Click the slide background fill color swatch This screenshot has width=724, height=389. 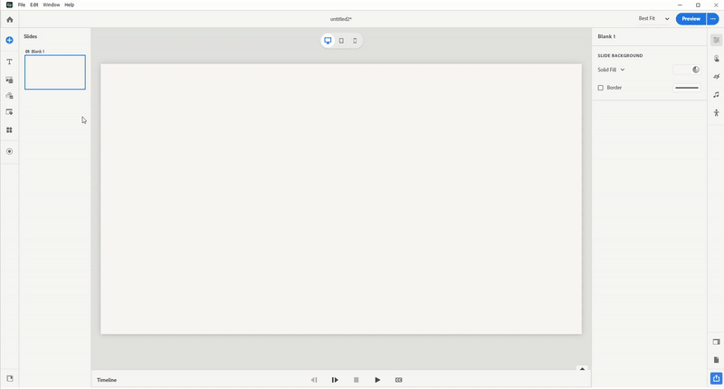coord(681,70)
